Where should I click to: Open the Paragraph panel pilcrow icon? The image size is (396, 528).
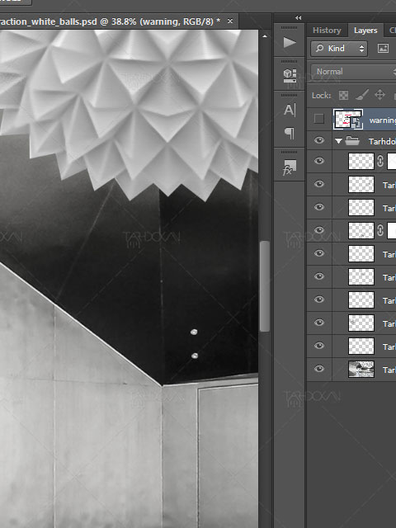(290, 133)
